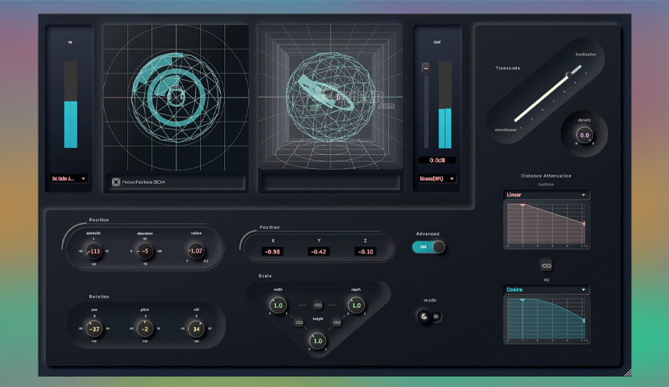
Task: Click the elevation knob showing -5
Action: pyautogui.click(x=145, y=251)
